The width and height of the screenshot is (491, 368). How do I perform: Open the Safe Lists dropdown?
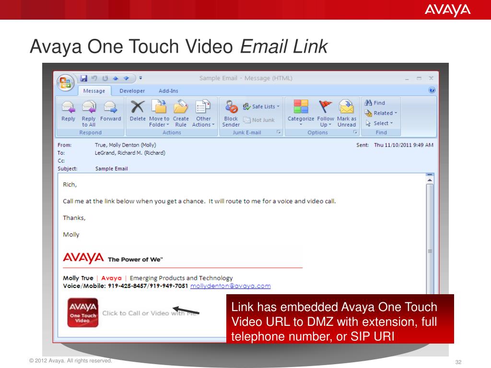pyautogui.click(x=261, y=106)
